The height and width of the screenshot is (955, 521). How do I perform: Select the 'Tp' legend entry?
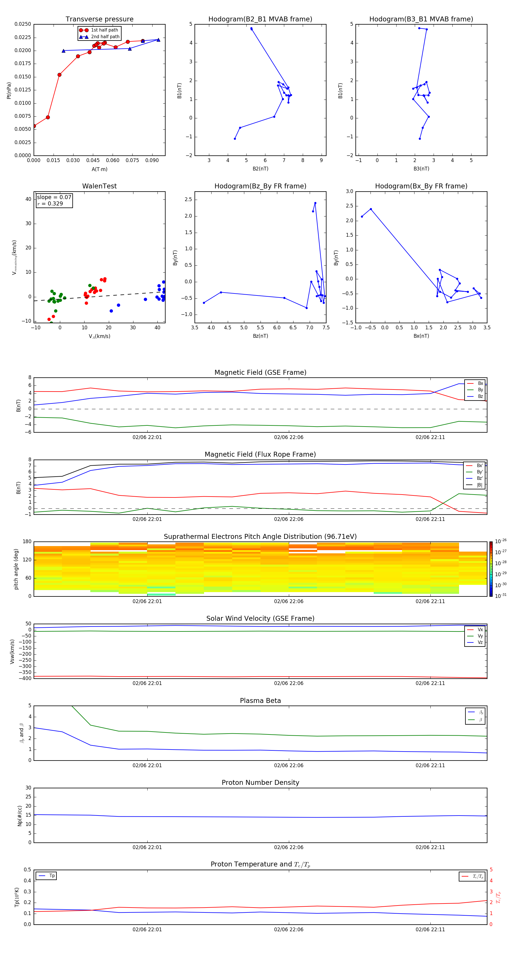(46, 876)
